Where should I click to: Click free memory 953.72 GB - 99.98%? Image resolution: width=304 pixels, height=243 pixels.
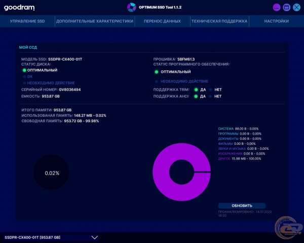tap(82, 121)
